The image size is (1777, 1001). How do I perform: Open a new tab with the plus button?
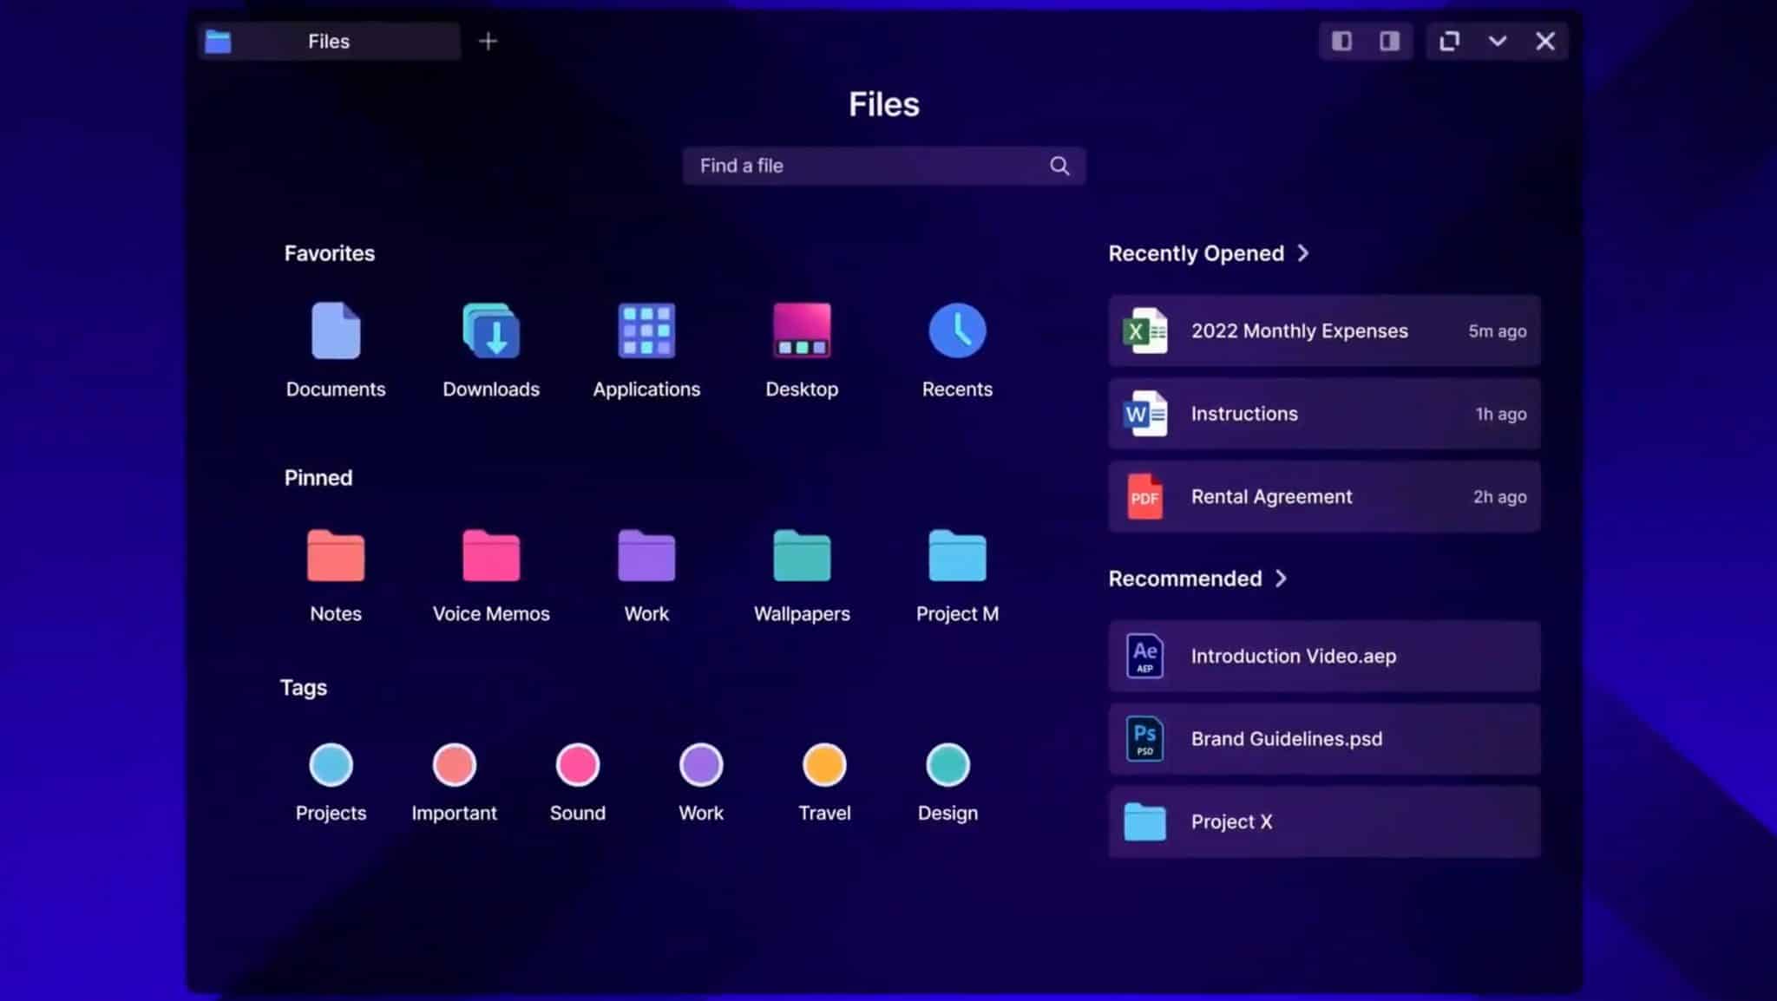(x=488, y=41)
